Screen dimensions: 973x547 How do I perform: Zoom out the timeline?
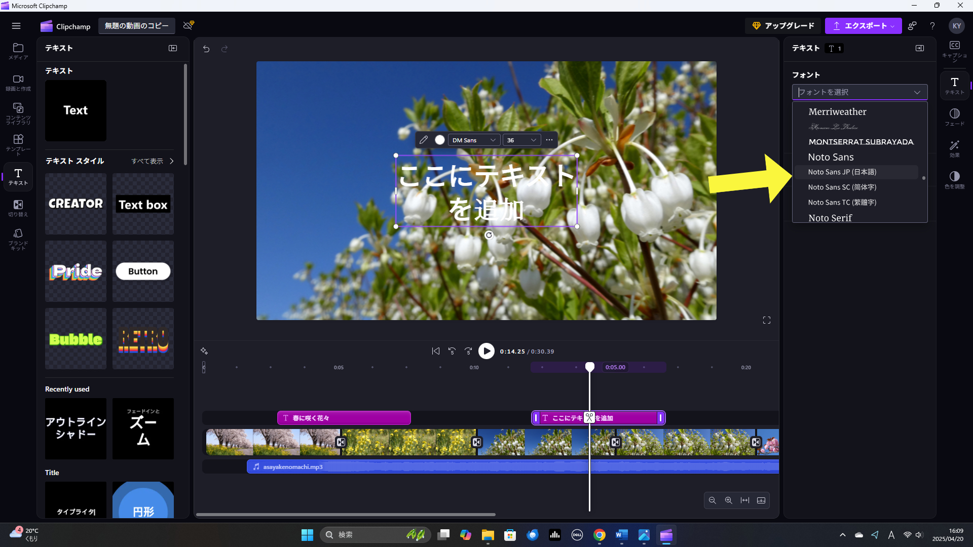pos(712,500)
